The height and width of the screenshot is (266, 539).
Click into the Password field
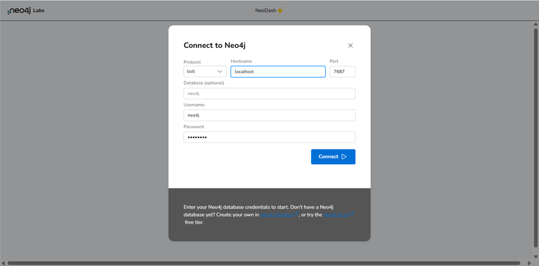(x=269, y=137)
